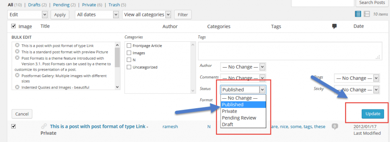
Task: Click category link N in post row
Action: coord(209,126)
